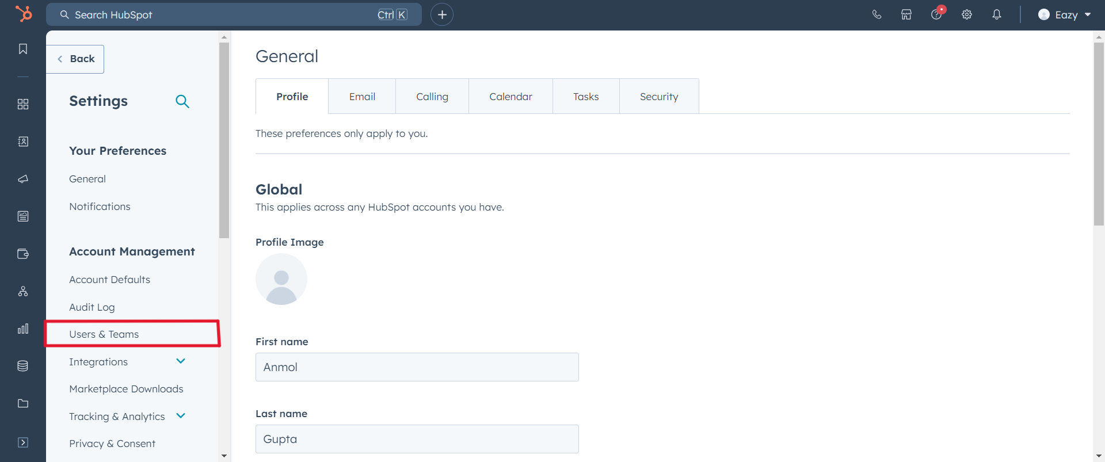Image resolution: width=1105 pixels, height=462 pixels.
Task: Switch to the Email tab
Action: coord(362,97)
